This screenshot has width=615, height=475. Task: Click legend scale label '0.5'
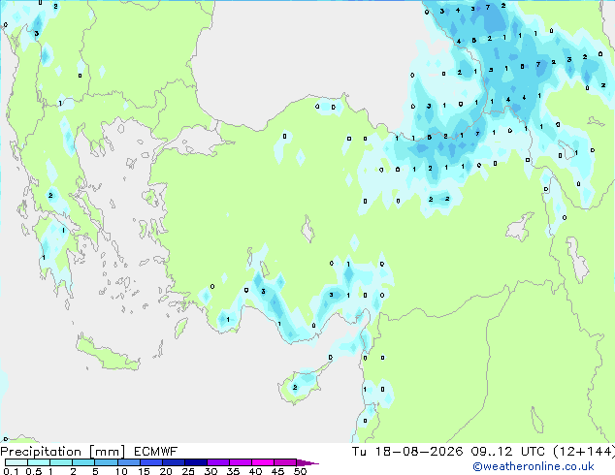(33, 471)
